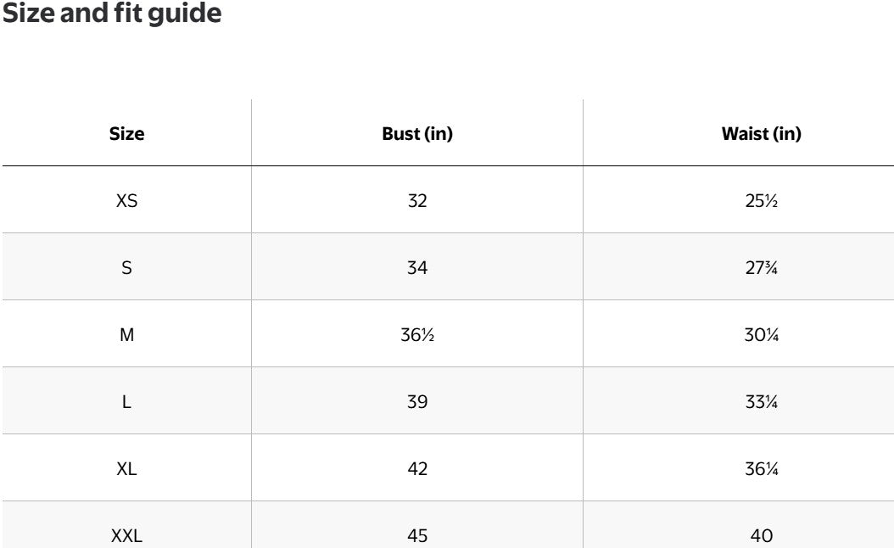Click bust measurement 34
Screen dimensions: 894x548
point(417,268)
